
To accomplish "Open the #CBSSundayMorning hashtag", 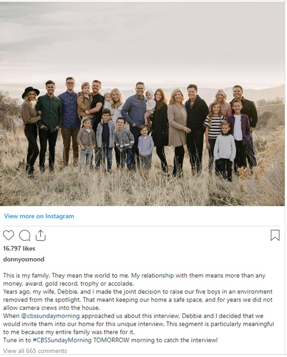I will click(x=62, y=340).
